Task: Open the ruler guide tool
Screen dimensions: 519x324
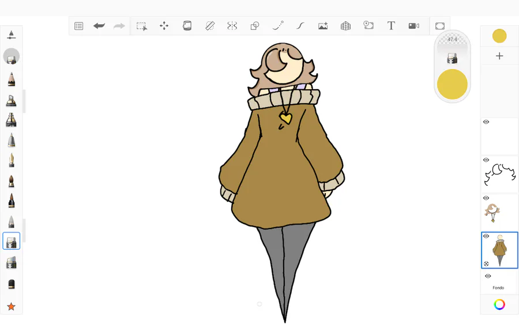Action: (x=210, y=26)
